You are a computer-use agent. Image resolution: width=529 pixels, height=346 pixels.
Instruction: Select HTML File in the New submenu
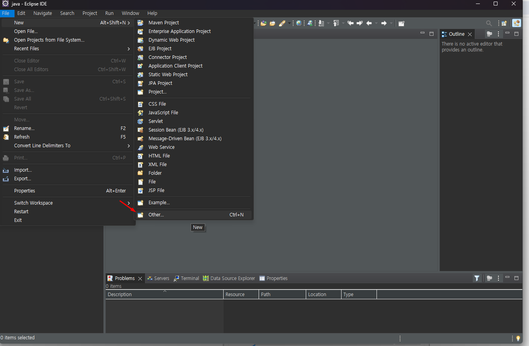click(193, 156)
